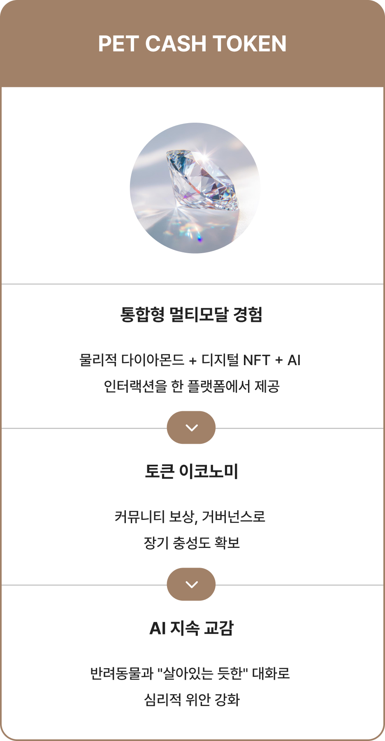Click the 심리적 위안 강화 text line
Image resolution: width=385 pixels, height=741 pixels.
tap(191, 700)
